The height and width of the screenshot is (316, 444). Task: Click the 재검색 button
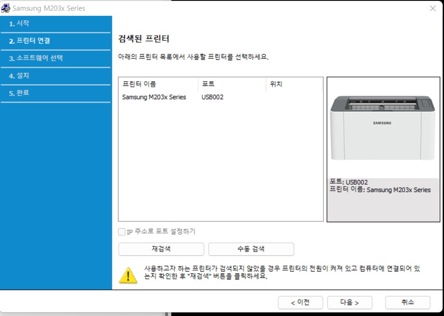[161, 249]
